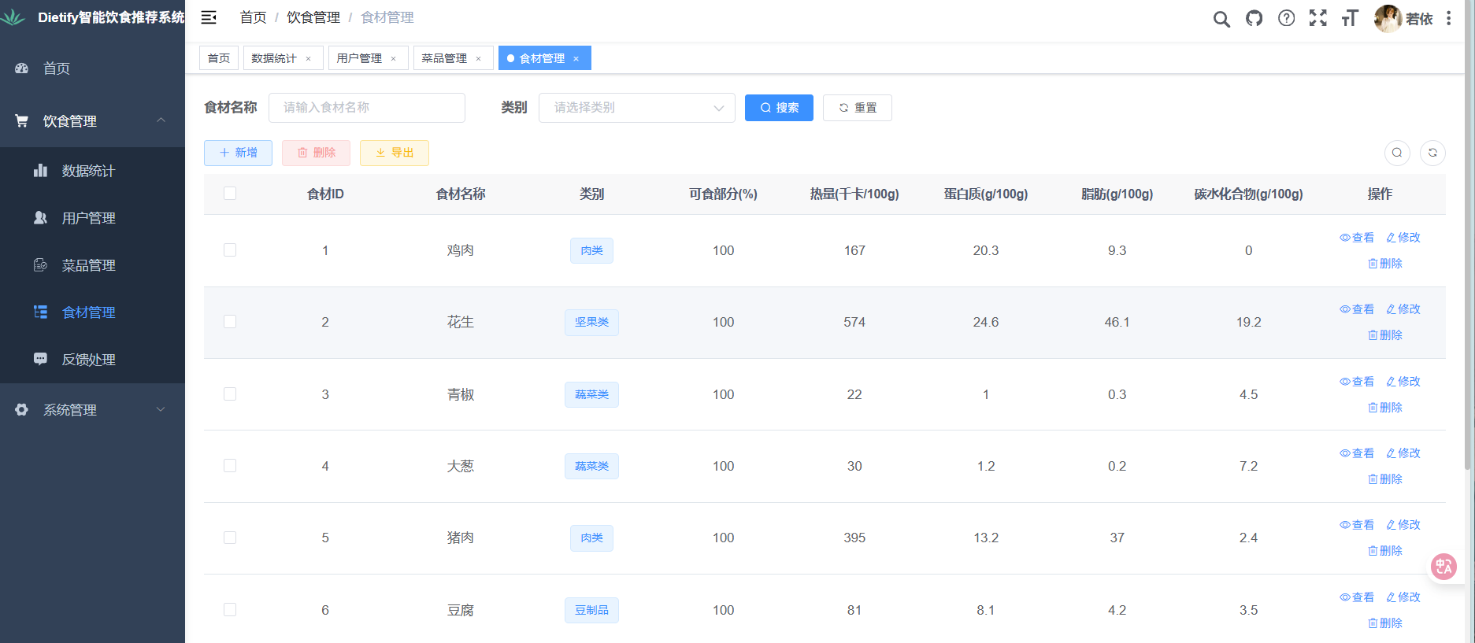The width and height of the screenshot is (1475, 643).
Task: Switch to the 菜品管理 tab
Action: [x=444, y=58]
